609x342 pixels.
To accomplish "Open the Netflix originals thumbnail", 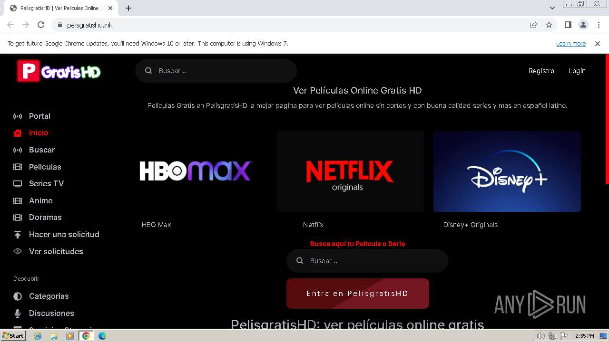I will pyautogui.click(x=350, y=171).
